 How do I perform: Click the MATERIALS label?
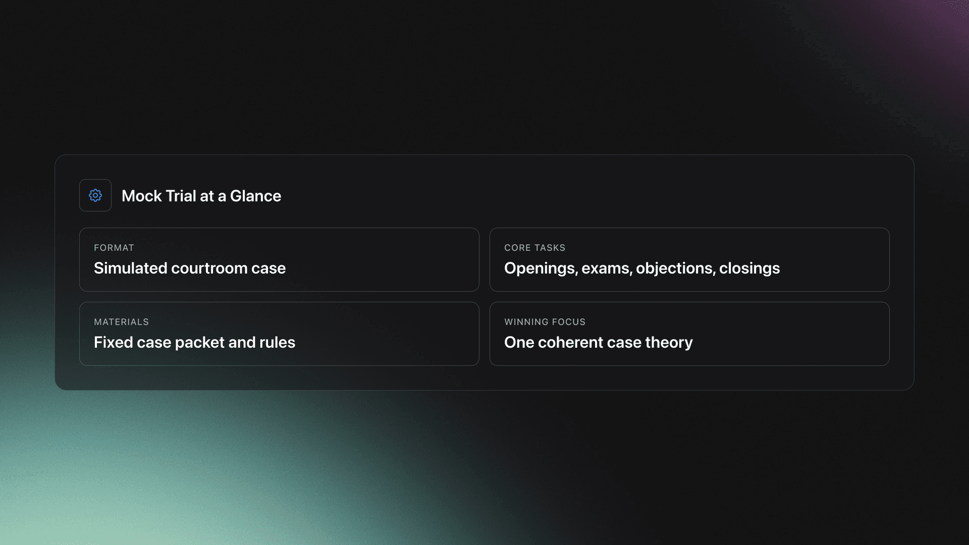[x=121, y=322]
